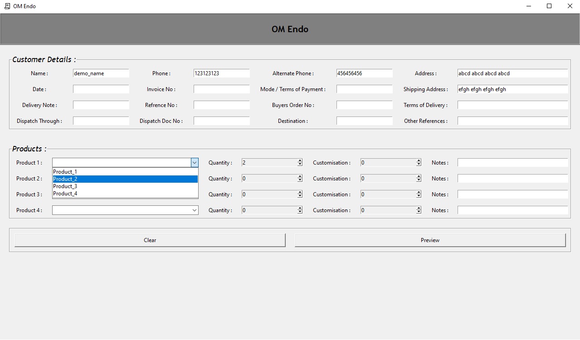This screenshot has height=340, width=580.
Task: Select the Date input box
Action: [x=101, y=89]
